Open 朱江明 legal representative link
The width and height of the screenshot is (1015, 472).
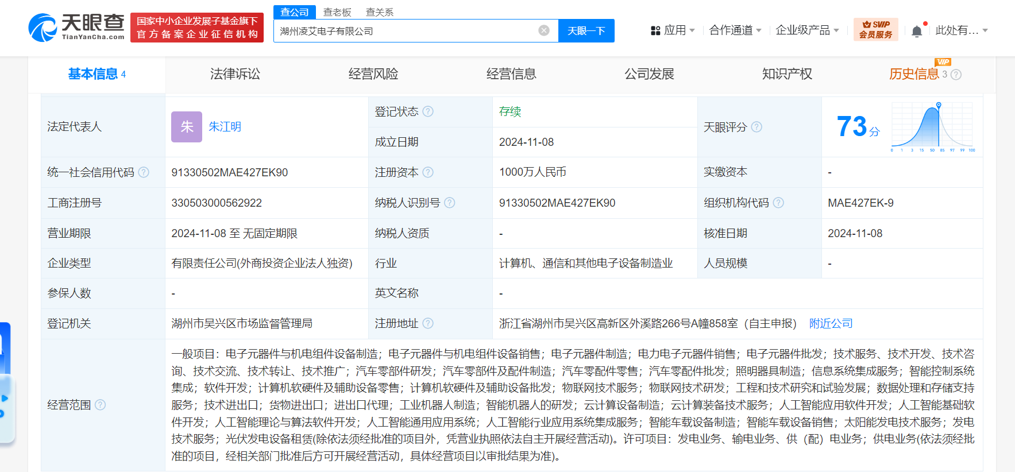tap(225, 127)
